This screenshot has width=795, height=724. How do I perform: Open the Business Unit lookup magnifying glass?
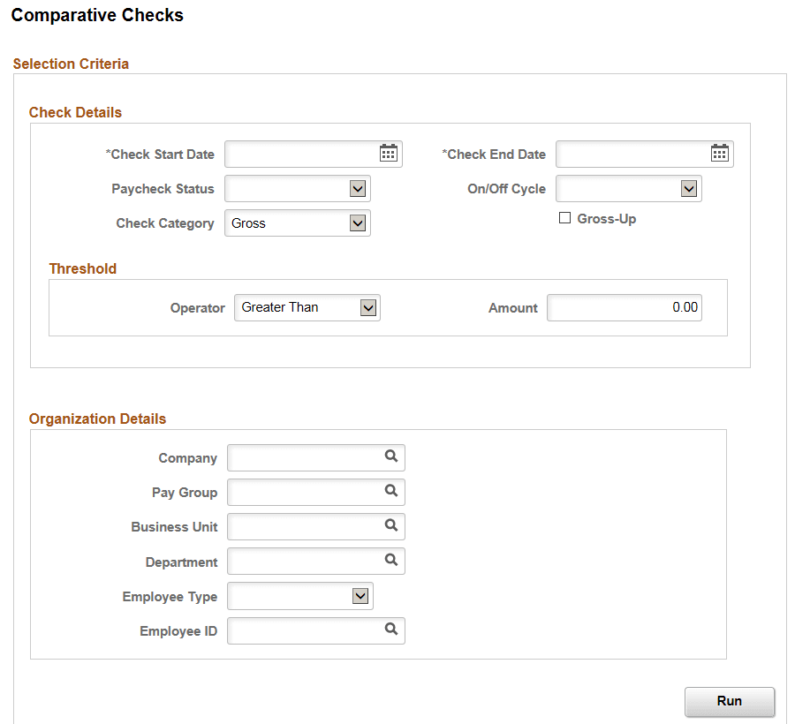click(391, 526)
